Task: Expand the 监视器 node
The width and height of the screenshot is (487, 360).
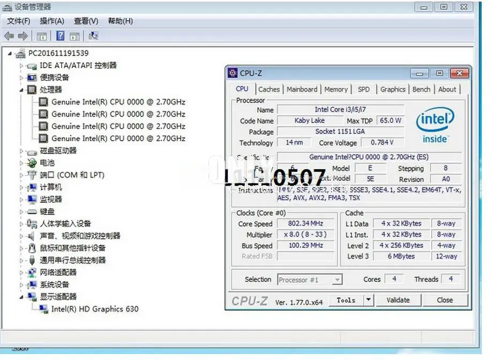Action: click(x=21, y=200)
